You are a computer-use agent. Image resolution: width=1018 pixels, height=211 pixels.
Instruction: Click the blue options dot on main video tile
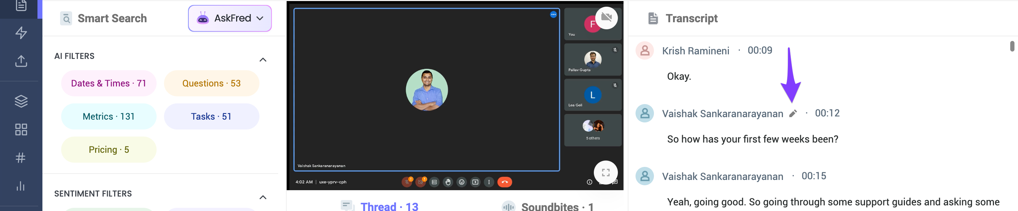pos(553,14)
